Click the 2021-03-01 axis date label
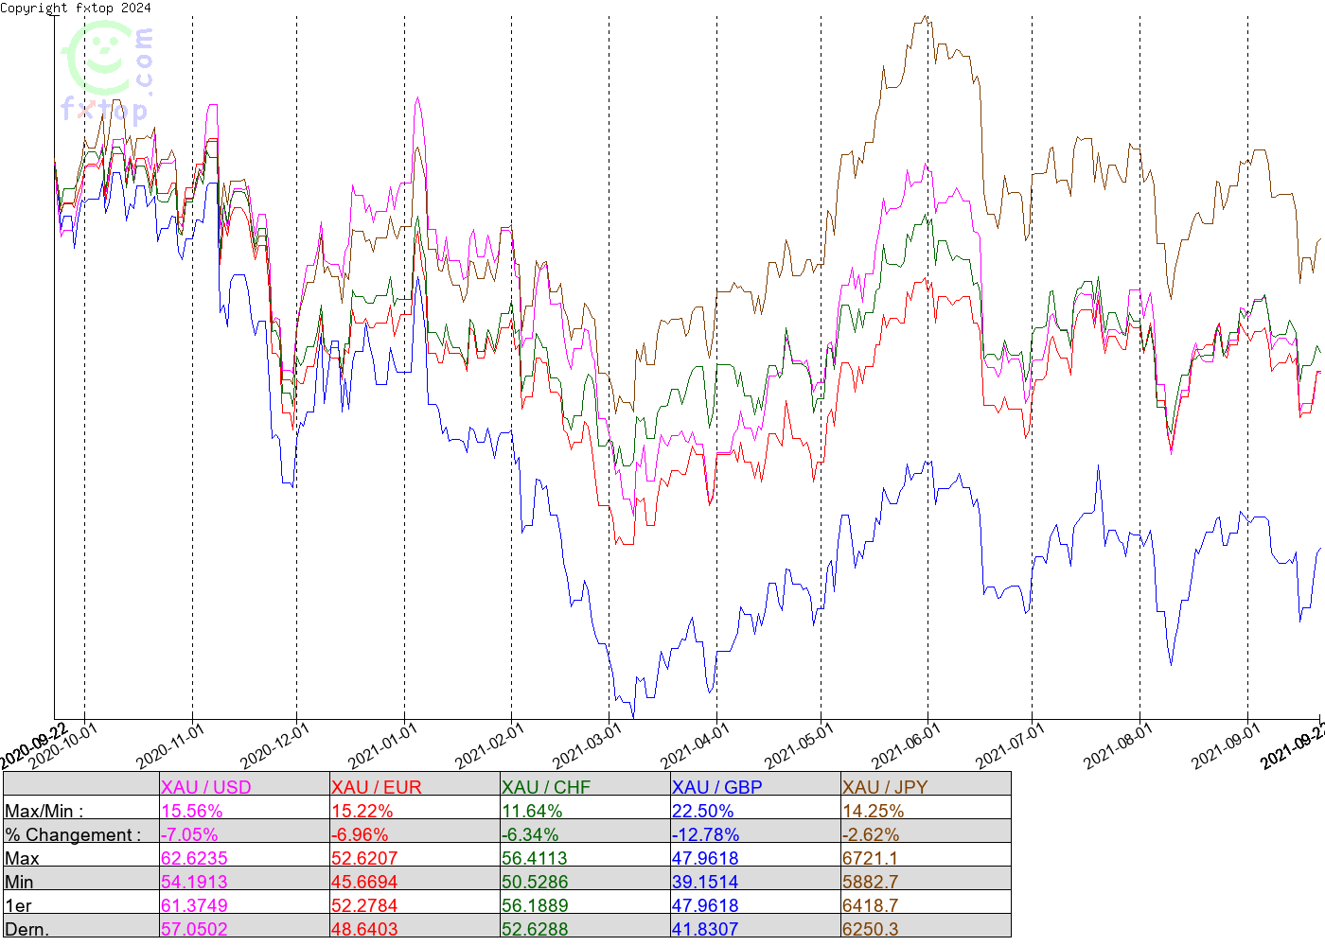1325x946 pixels. click(587, 746)
